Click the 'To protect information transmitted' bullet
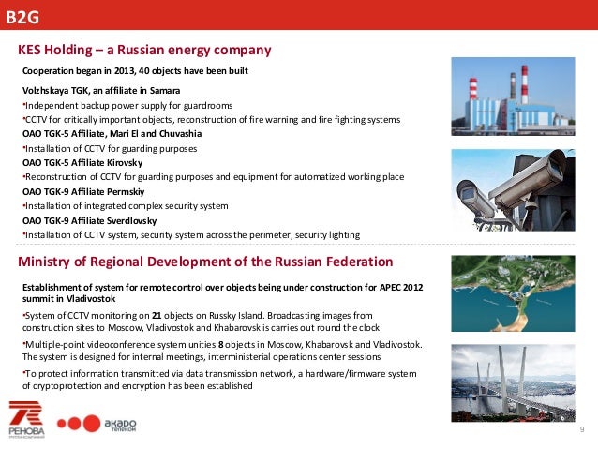Screen dimensions: 598x449 pos(219,380)
